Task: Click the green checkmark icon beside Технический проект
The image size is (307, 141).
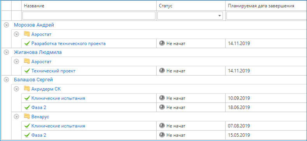Action: tap(27, 71)
